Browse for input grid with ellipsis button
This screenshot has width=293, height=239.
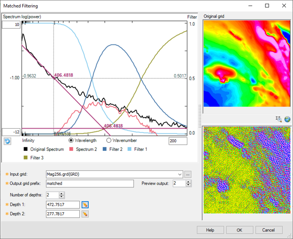pos(188,174)
